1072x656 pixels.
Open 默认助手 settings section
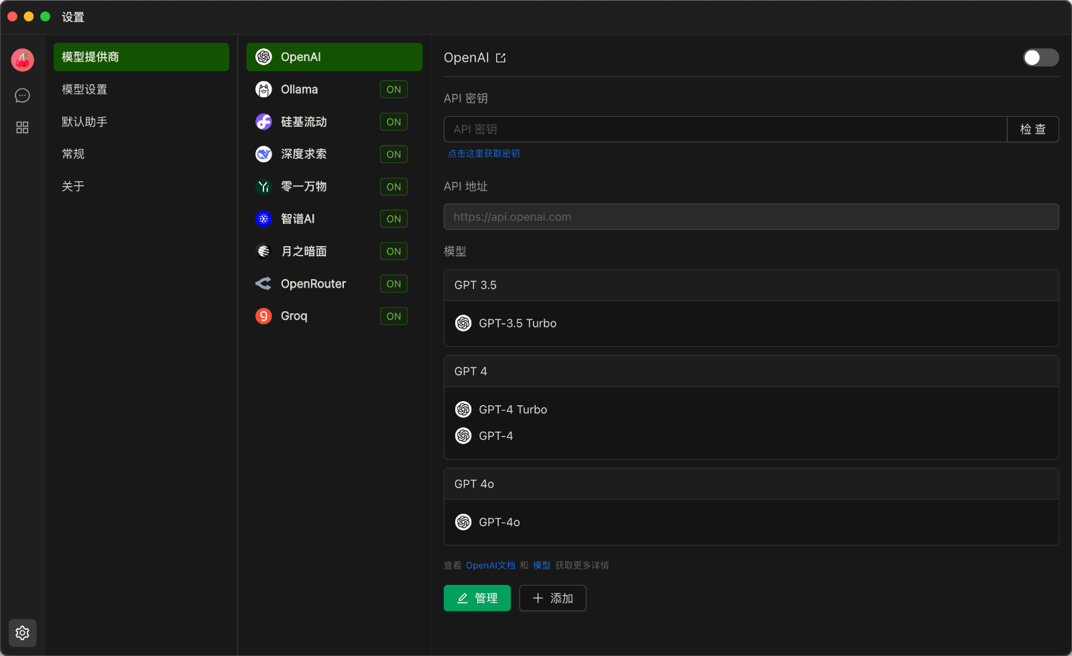141,121
